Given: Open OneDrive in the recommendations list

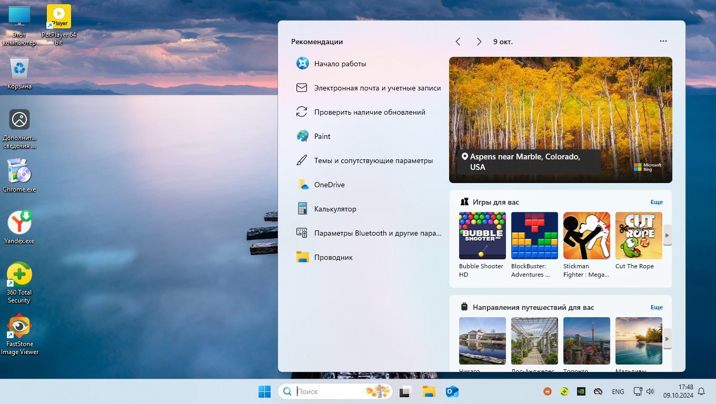Looking at the screenshot, I should 329,185.
